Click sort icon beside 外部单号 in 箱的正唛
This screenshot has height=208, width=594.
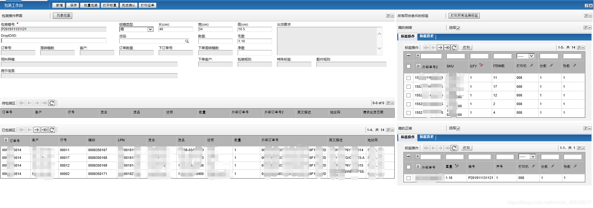click(x=418, y=167)
